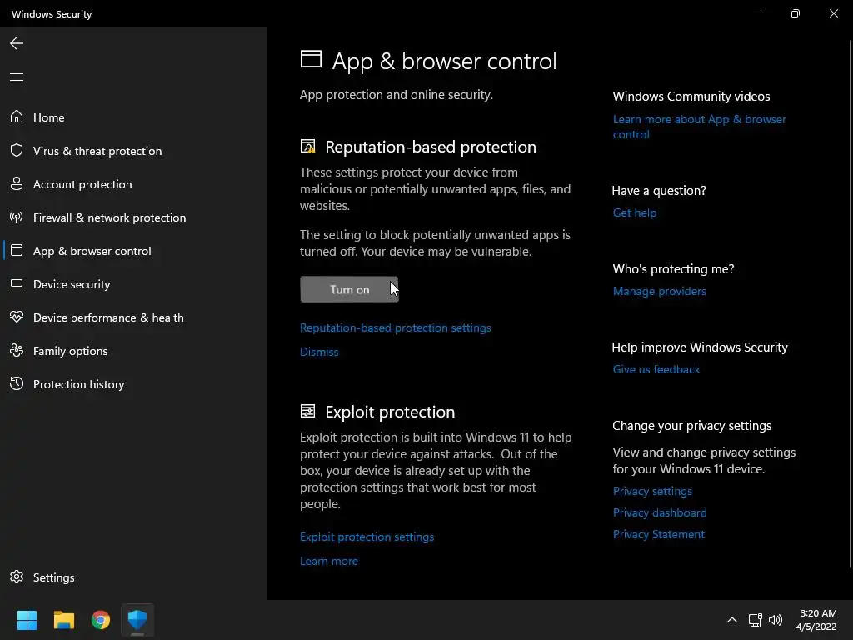Turn on potentially unwanted app blocking
853x640 pixels.
pyautogui.click(x=349, y=289)
